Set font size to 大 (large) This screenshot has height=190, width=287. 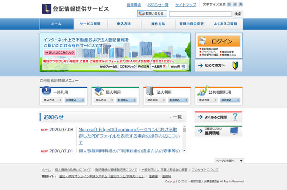pos(241,4)
